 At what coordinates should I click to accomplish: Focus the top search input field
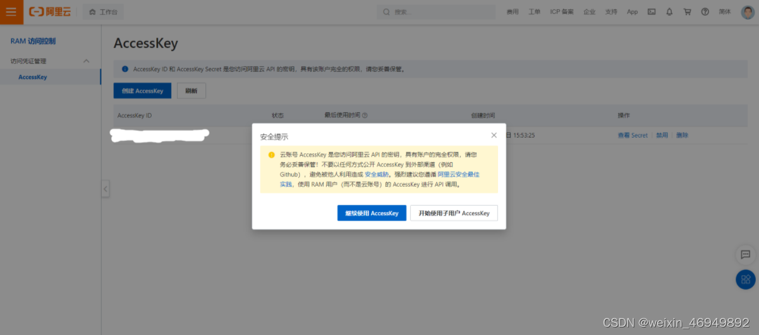click(x=437, y=12)
